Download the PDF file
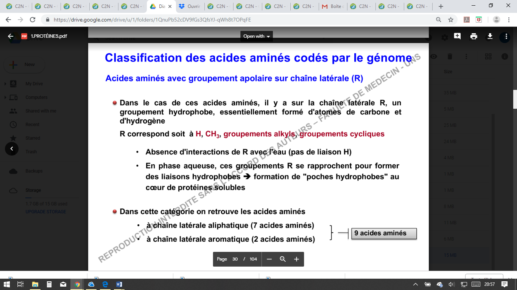This screenshot has width=517, height=290. pos(490,36)
